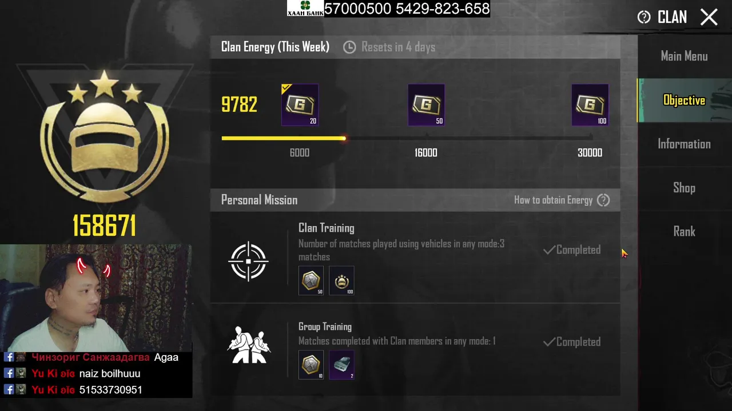
Task: Go to the Rank tab
Action: click(685, 231)
